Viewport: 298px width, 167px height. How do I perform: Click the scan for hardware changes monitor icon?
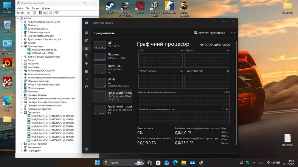click(57, 13)
